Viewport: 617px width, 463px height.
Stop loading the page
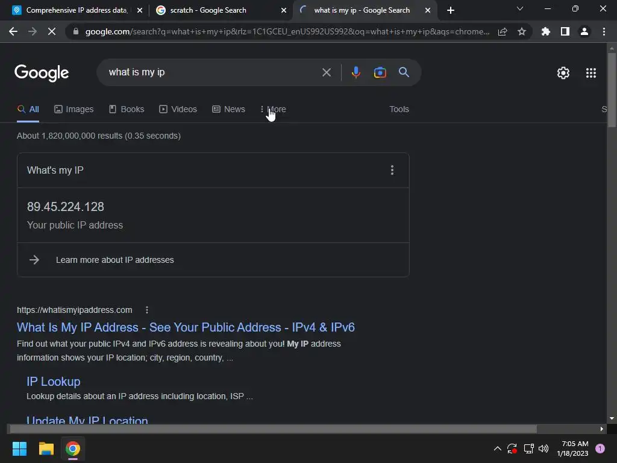coord(52,31)
